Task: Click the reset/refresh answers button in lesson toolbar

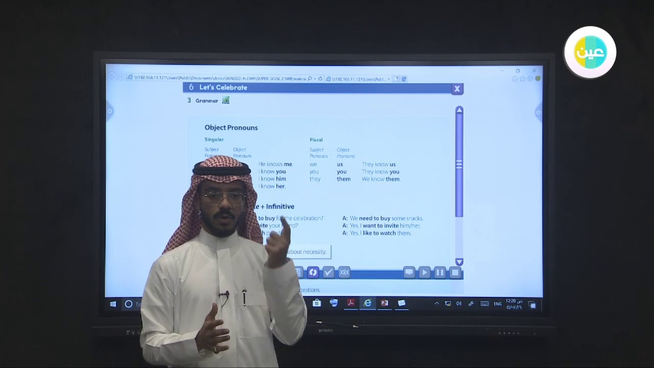Action: 313,272
